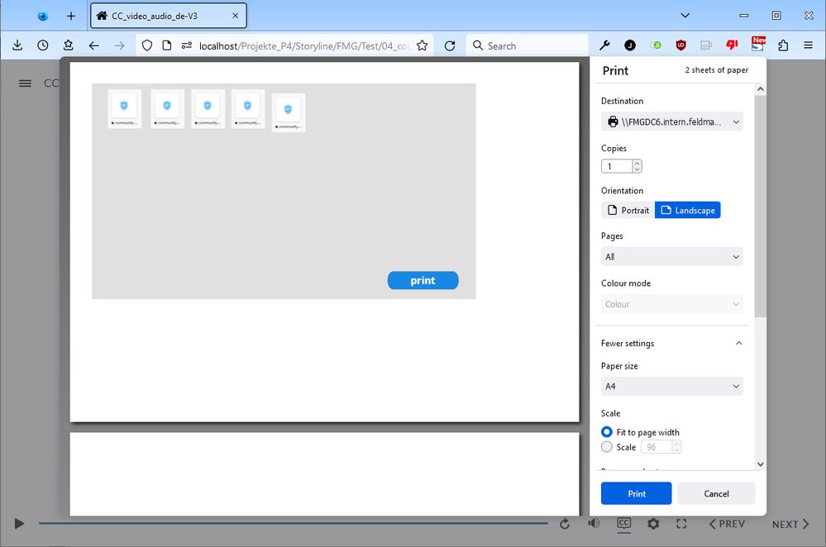Open the Pages dropdown set to All

coord(671,256)
